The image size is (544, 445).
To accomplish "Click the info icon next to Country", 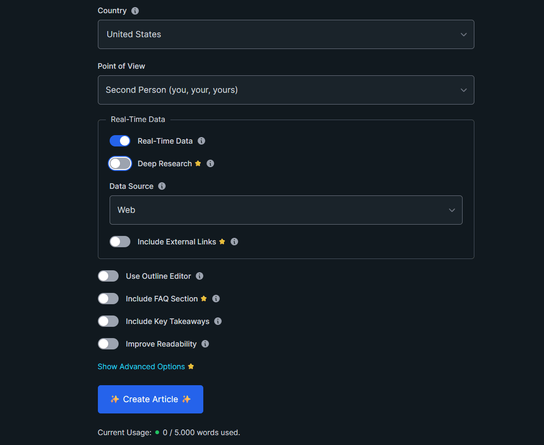I will click(x=135, y=11).
